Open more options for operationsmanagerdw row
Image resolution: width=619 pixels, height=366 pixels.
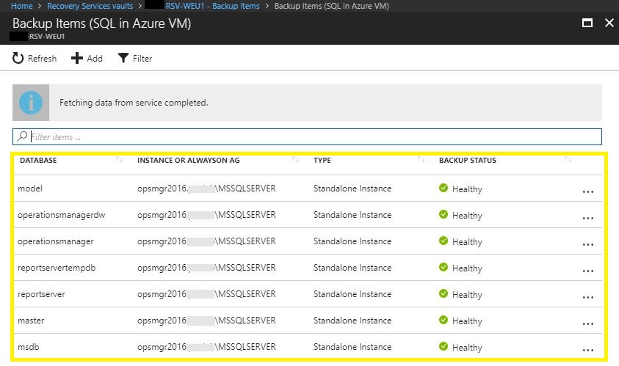[588, 218]
